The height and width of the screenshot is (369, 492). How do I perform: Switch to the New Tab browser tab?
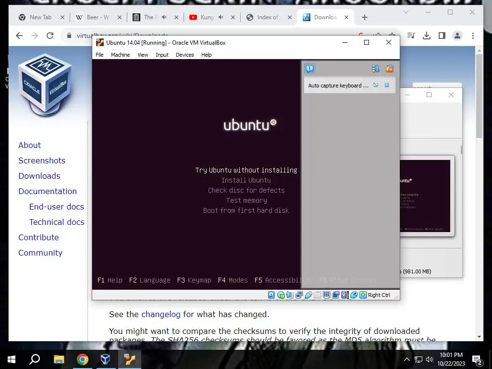pyautogui.click(x=40, y=17)
